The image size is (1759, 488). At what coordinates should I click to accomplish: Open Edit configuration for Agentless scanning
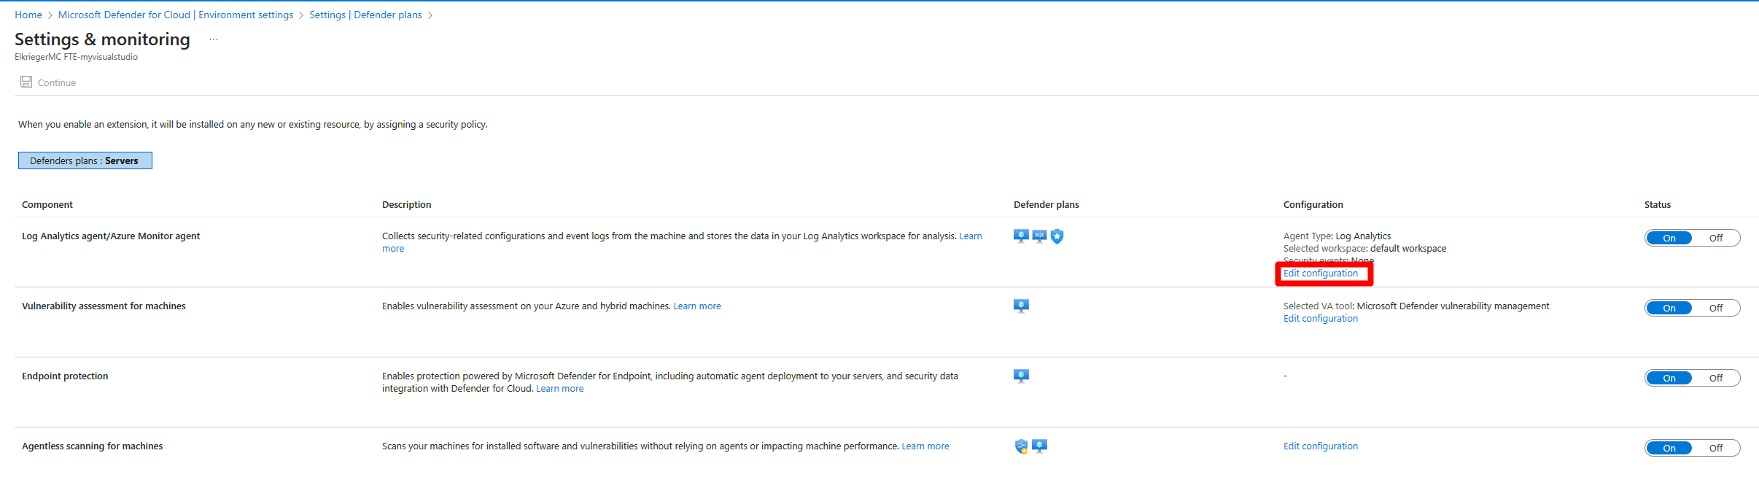click(1321, 446)
